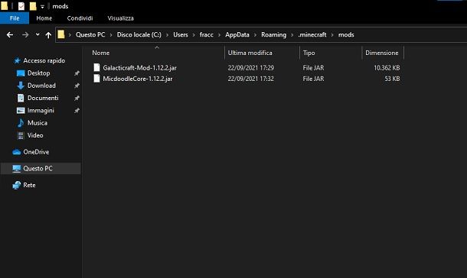This screenshot has height=278, width=467.
Task: Click the 10.362 KB size cell
Action: [x=387, y=68]
